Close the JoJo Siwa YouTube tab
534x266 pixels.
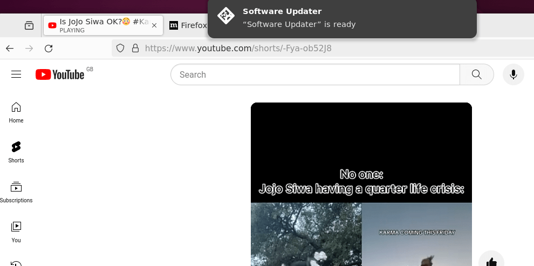[154, 25]
